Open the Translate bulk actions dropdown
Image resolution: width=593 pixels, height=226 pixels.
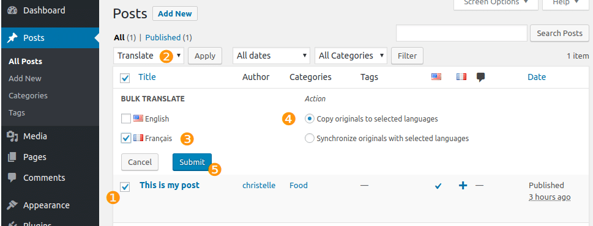[x=149, y=56]
